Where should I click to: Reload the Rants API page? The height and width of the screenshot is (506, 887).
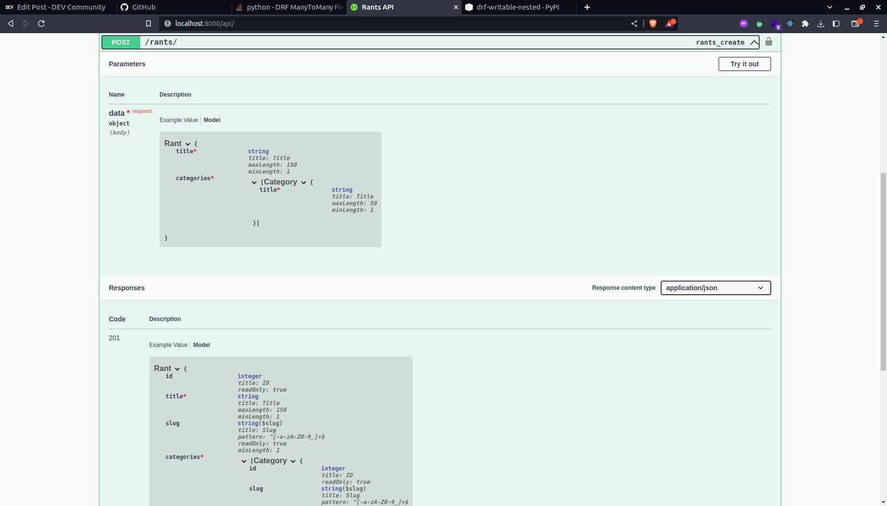[x=41, y=23]
